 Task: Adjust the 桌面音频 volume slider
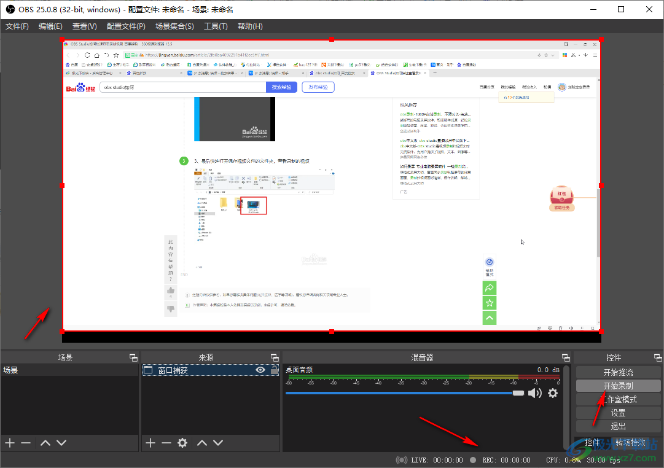pyautogui.click(x=405, y=393)
